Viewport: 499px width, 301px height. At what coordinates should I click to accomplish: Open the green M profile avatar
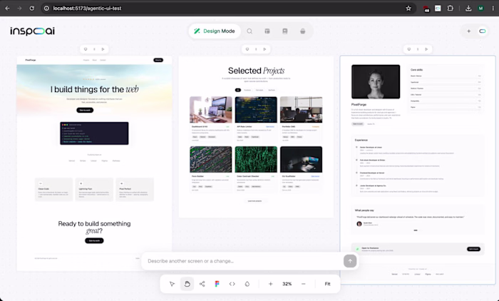481,9
